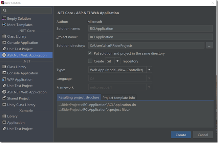Open More Templates download icon

pos(4,25)
